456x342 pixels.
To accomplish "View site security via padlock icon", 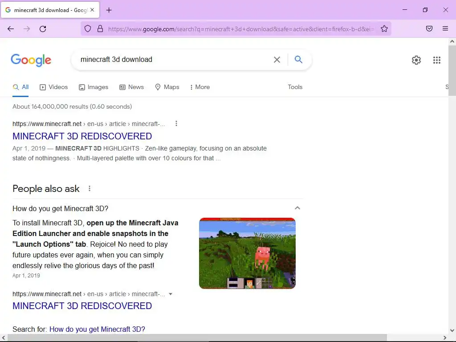I will click(100, 28).
